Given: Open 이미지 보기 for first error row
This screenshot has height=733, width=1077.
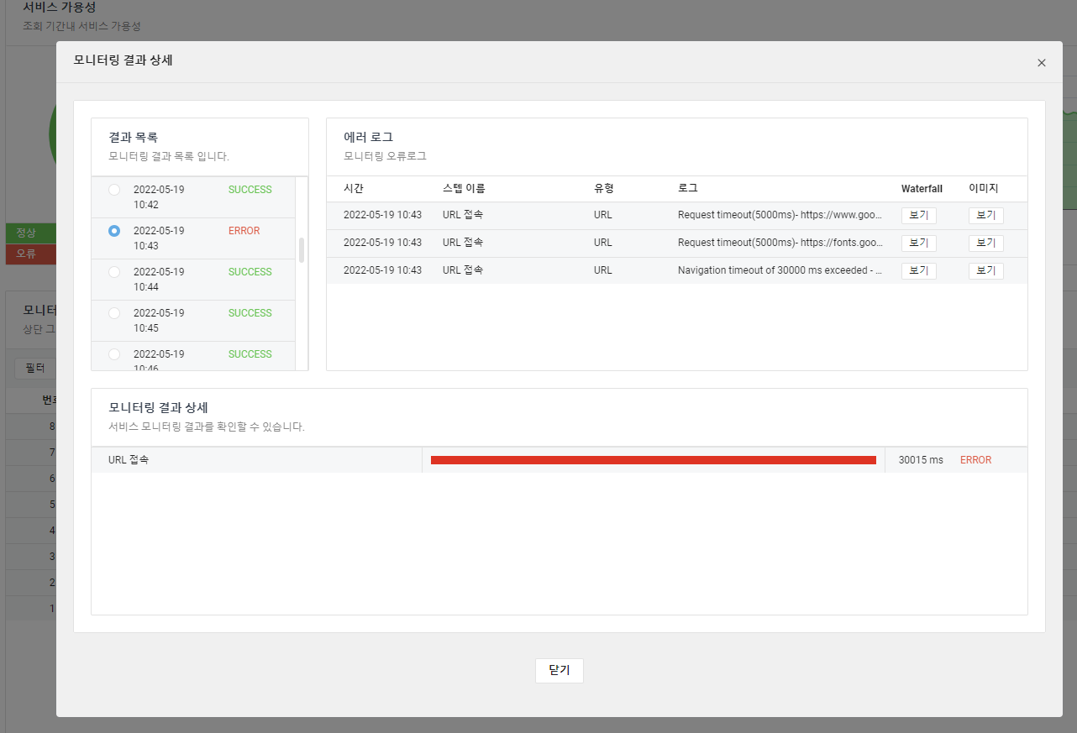Looking at the screenshot, I should pyautogui.click(x=985, y=215).
